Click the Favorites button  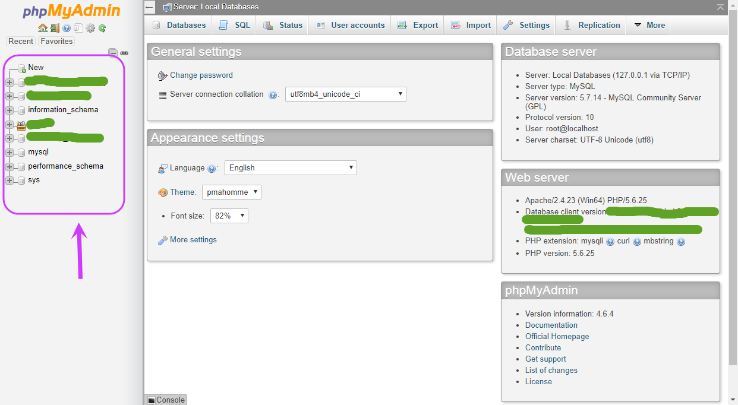[56, 42]
